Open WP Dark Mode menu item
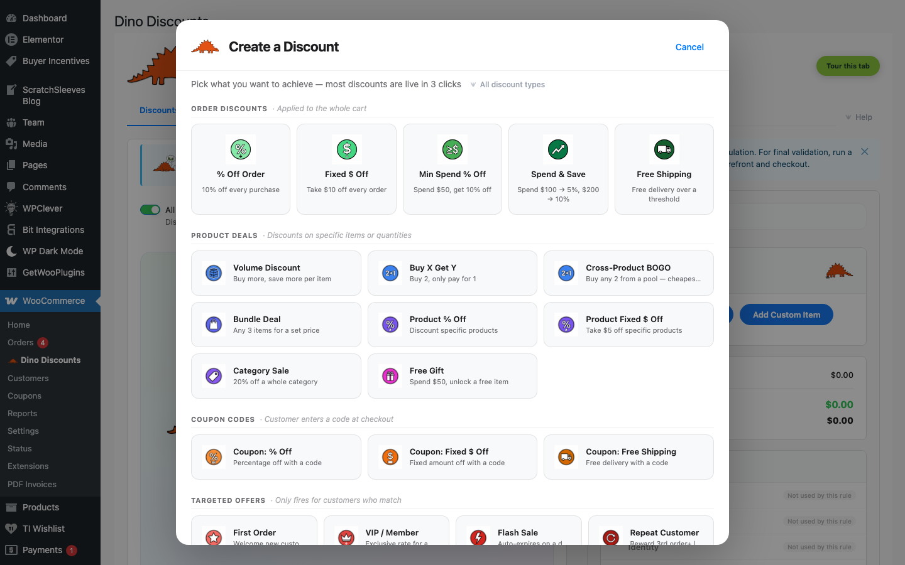 pos(50,251)
